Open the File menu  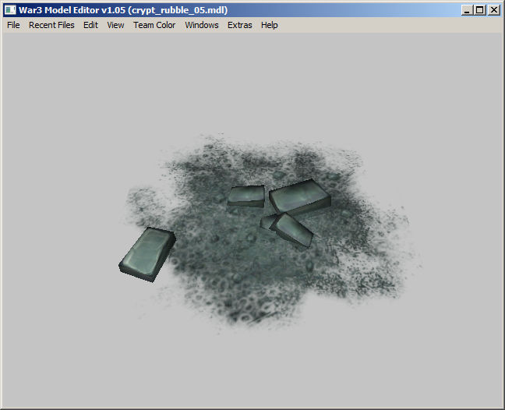13,25
